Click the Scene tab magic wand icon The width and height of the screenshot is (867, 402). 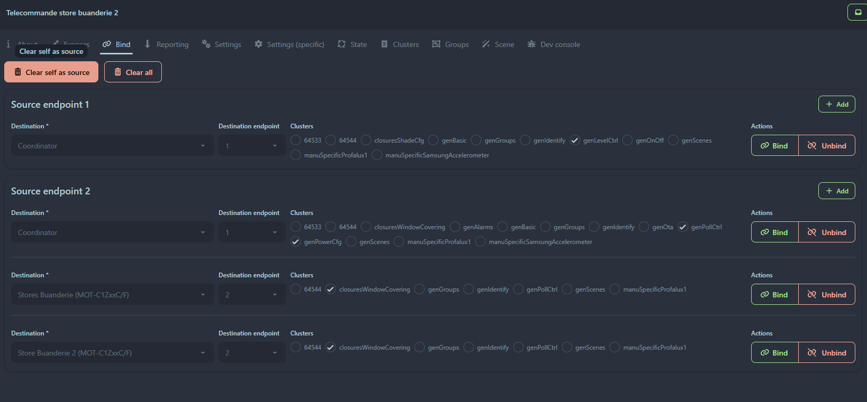pos(486,44)
